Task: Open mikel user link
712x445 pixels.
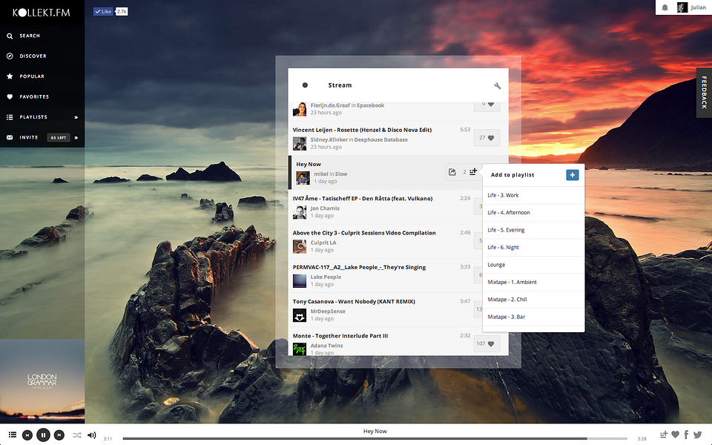Action: 321,174
